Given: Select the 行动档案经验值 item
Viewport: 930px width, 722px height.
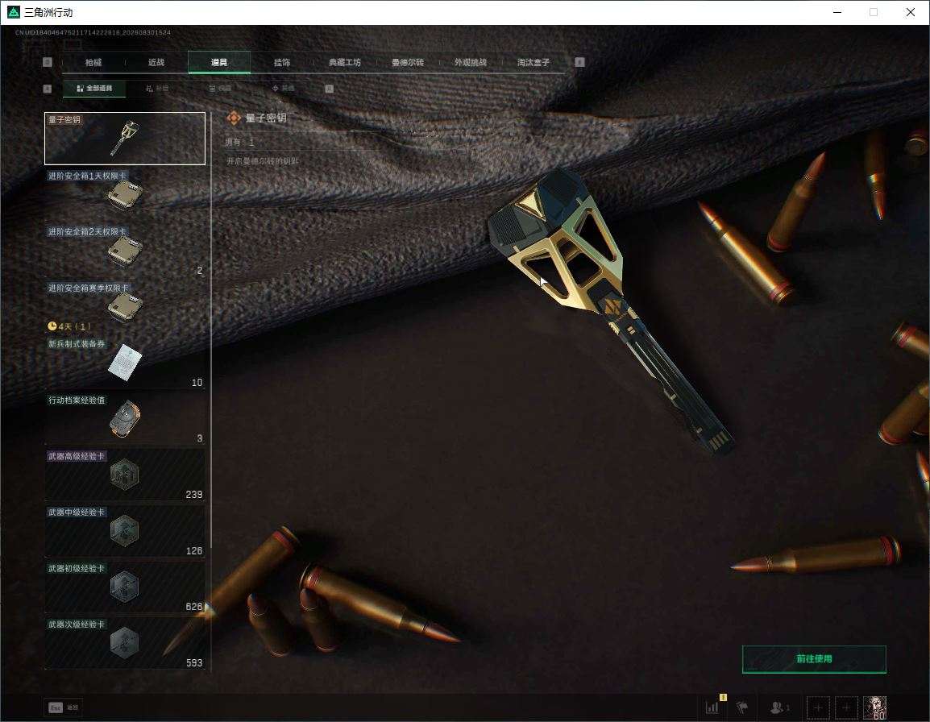Looking at the screenshot, I should point(125,419).
